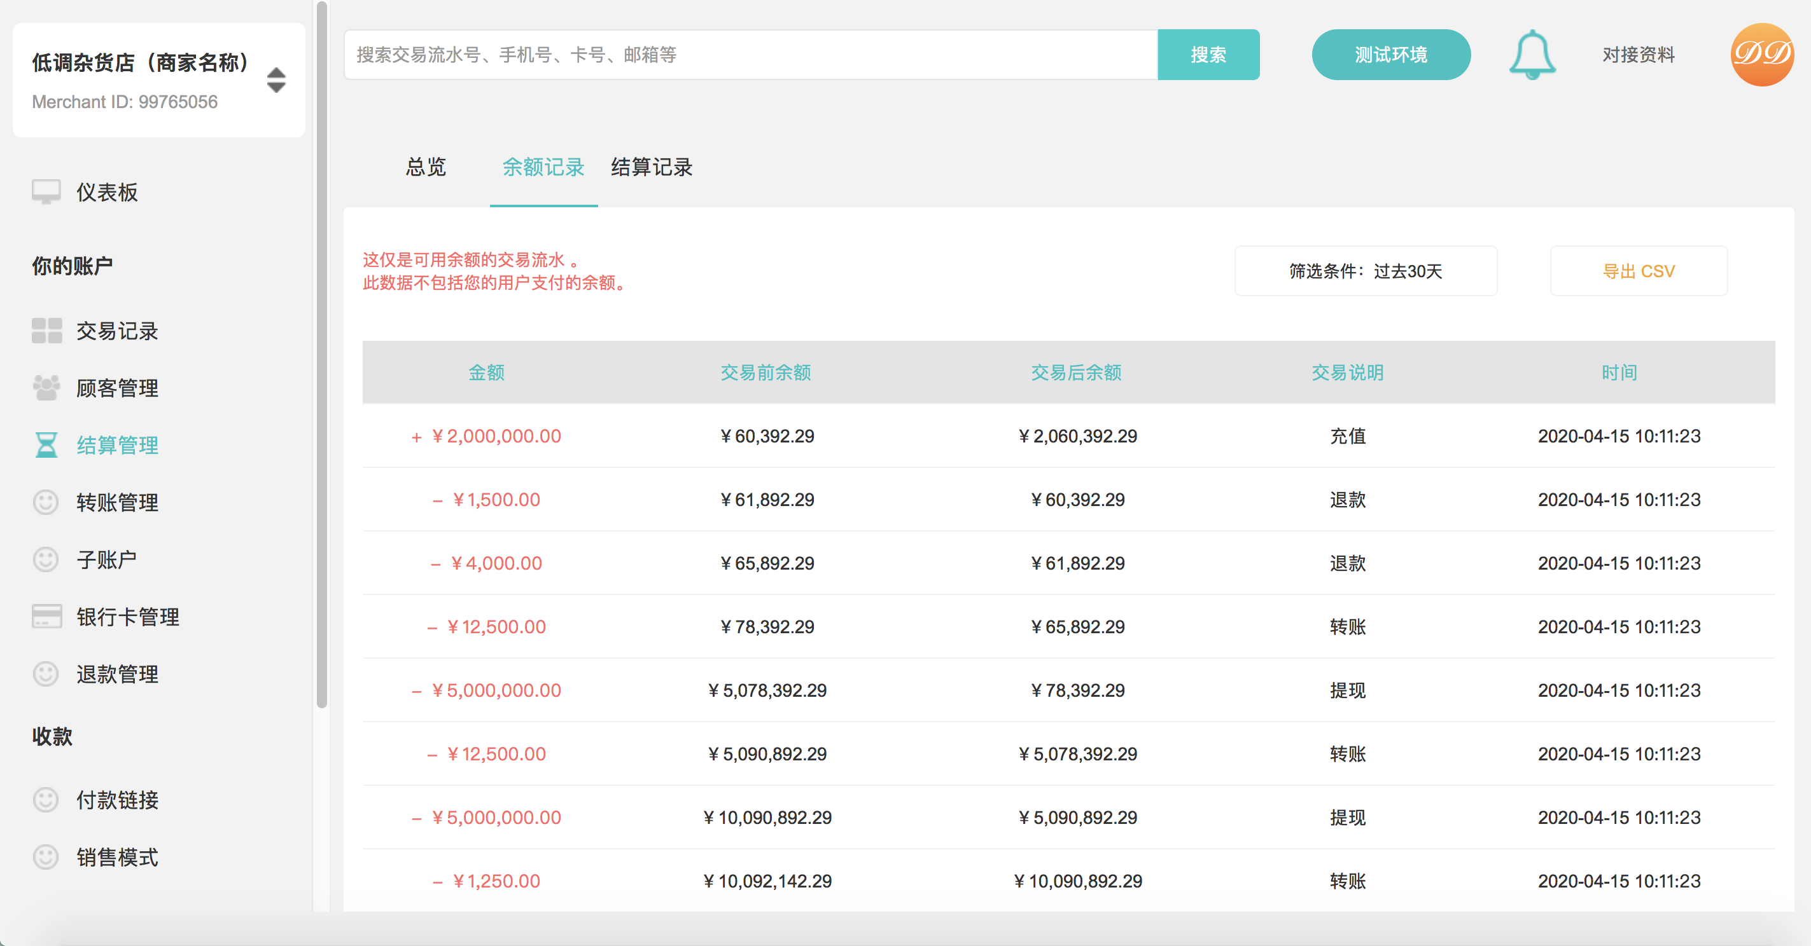
Task: Open 销售模式 sidebar item
Action: point(118,857)
